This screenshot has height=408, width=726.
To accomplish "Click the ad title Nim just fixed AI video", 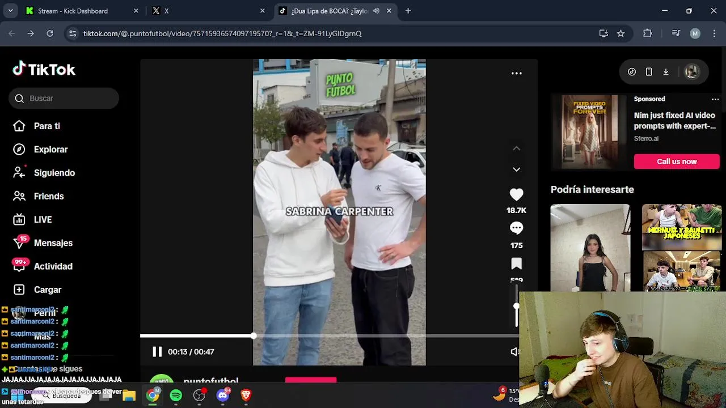I will click(675, 120).
